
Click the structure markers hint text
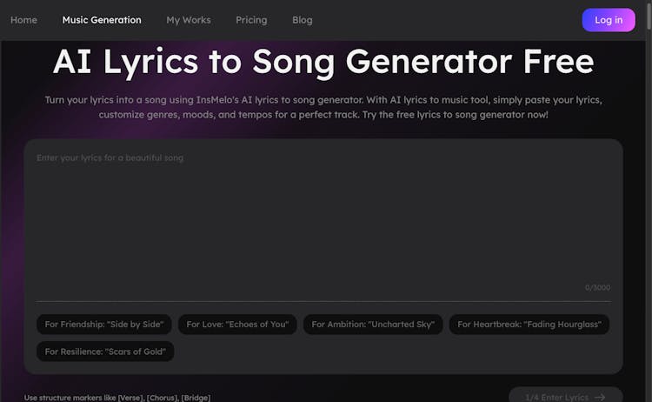pos(117,398)
